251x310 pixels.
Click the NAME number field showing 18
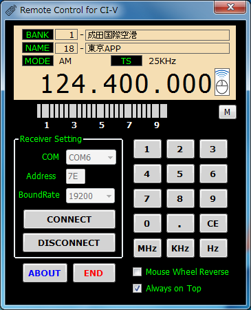tap(66, 48)
